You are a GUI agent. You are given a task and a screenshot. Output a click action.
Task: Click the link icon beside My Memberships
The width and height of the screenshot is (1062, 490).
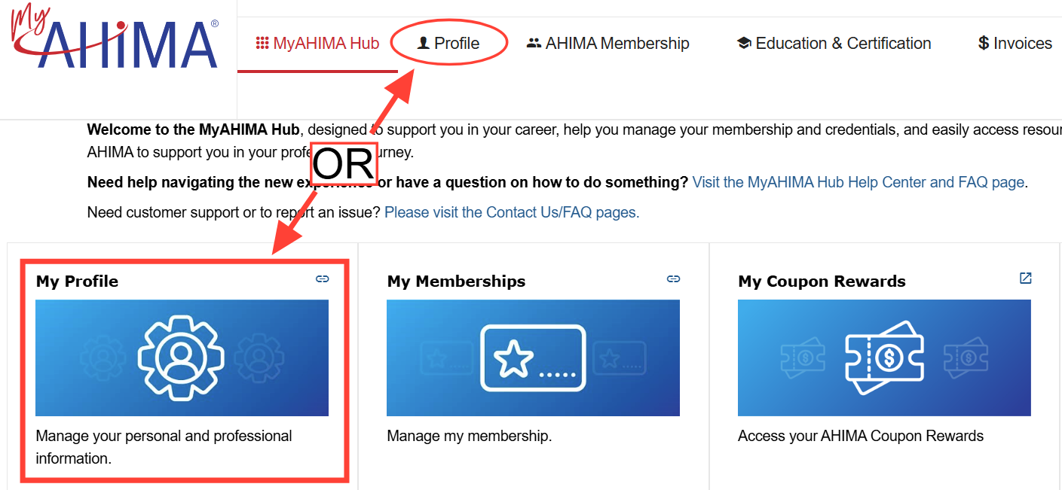coord(674,279)
